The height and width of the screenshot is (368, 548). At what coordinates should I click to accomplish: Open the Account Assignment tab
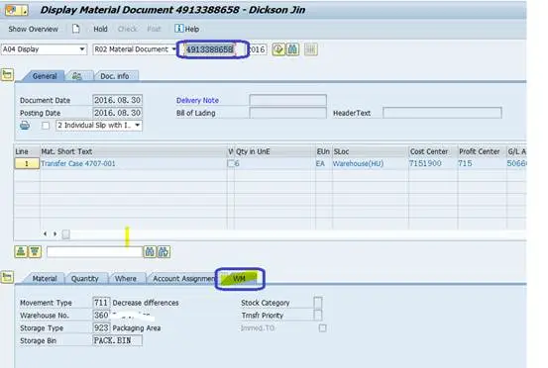(x=183, y=278)
